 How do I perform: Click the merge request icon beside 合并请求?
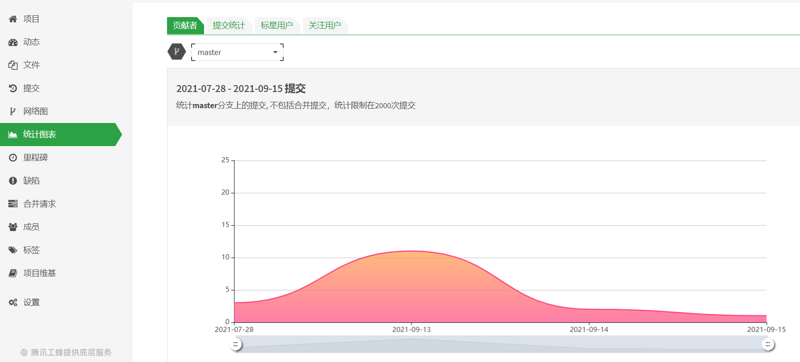point(13,204)
